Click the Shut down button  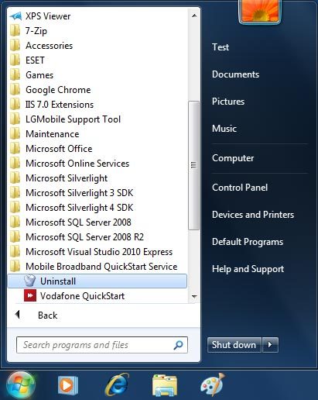(234, 345)
